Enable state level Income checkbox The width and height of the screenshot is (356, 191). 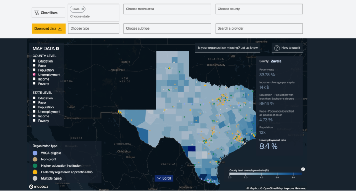point(34,116)
